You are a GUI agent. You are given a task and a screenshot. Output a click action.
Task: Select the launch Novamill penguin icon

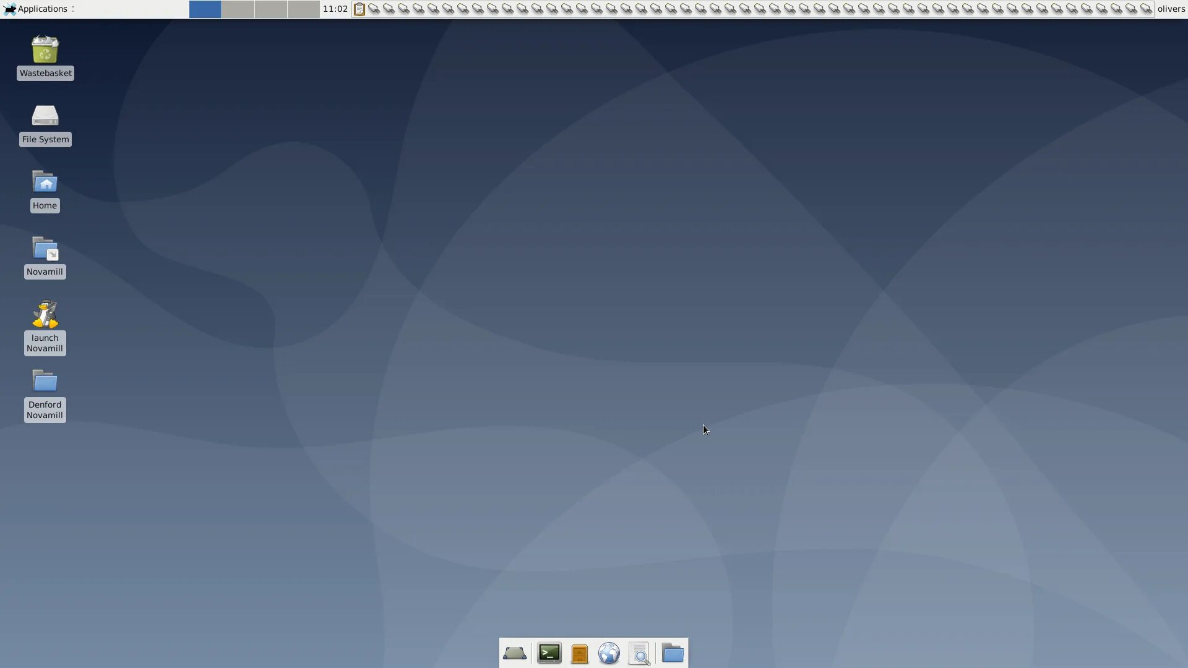pos(45,314)
